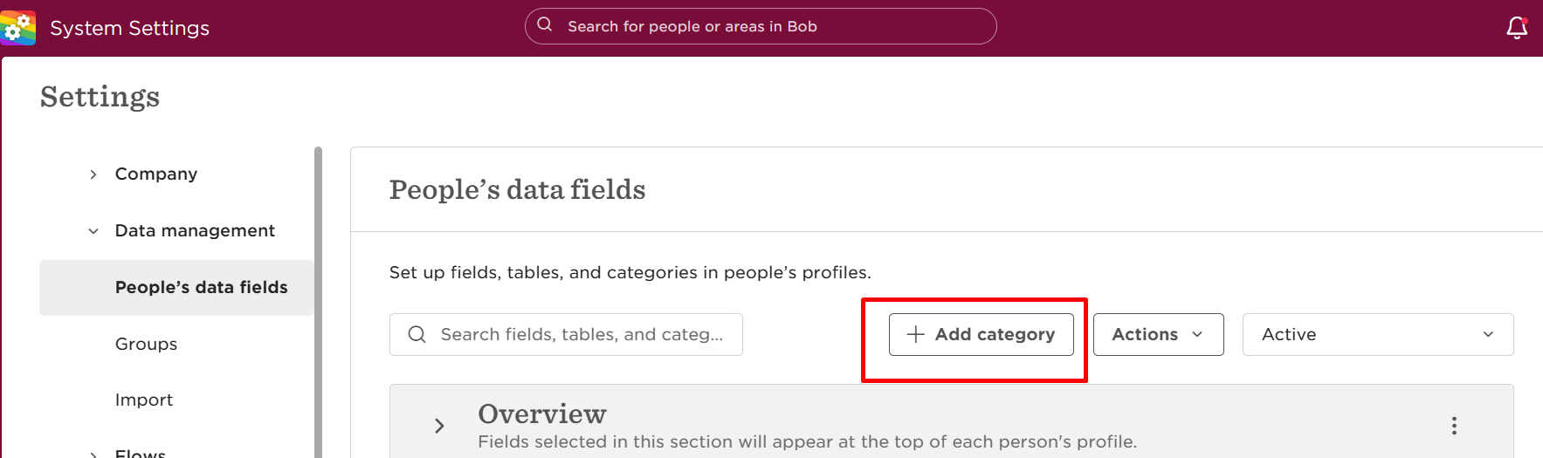Click the System Settings app logo
This screenshot has width=1543, height=458.
[x=18, y=28]
